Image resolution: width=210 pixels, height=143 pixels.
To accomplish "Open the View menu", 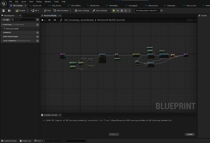I will pyautogui.click(x=31, y=2).
